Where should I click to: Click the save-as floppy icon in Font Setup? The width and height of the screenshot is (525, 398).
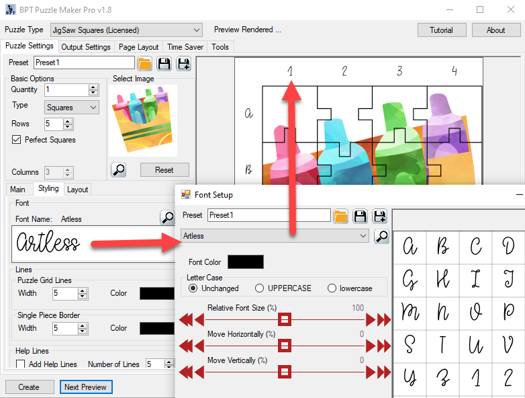[379, 215]
